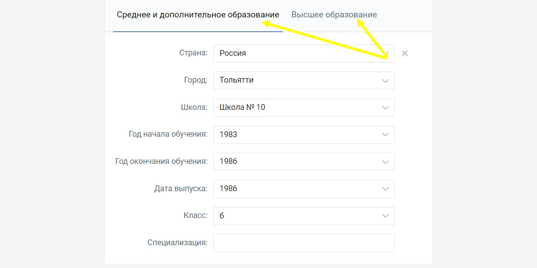The width and height of the screenshot is (537, 268).
Task: Click the chevron in the Дата выпуска field
Action: 385,189
